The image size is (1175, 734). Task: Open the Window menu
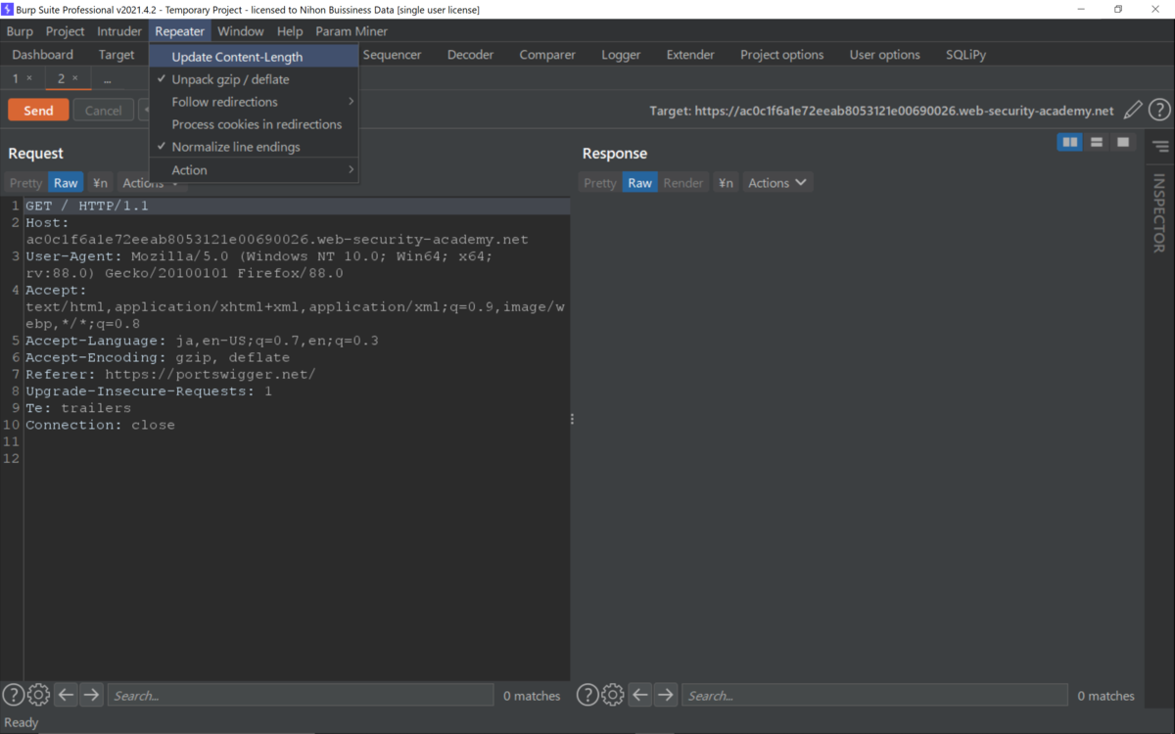[241, 31]
